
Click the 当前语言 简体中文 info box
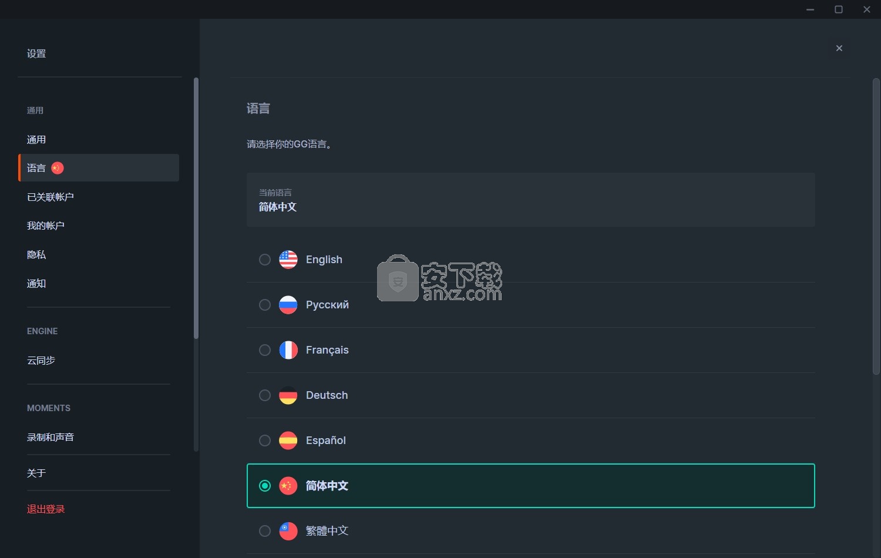pyautogui.click(x=531, y=200)
